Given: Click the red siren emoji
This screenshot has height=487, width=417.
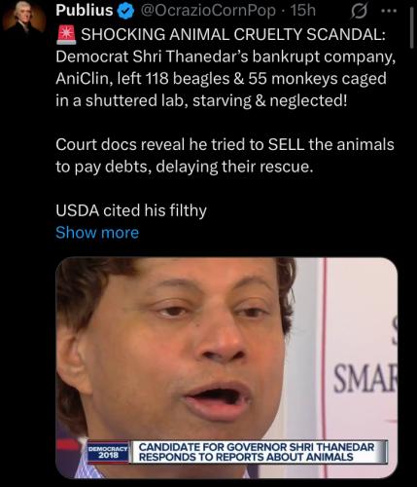Looking at the screenshot, I should point(66,34).
